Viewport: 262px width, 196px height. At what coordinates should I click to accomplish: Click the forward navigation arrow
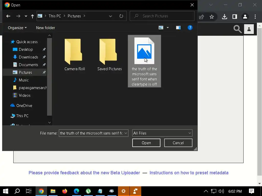pos(18,16)
